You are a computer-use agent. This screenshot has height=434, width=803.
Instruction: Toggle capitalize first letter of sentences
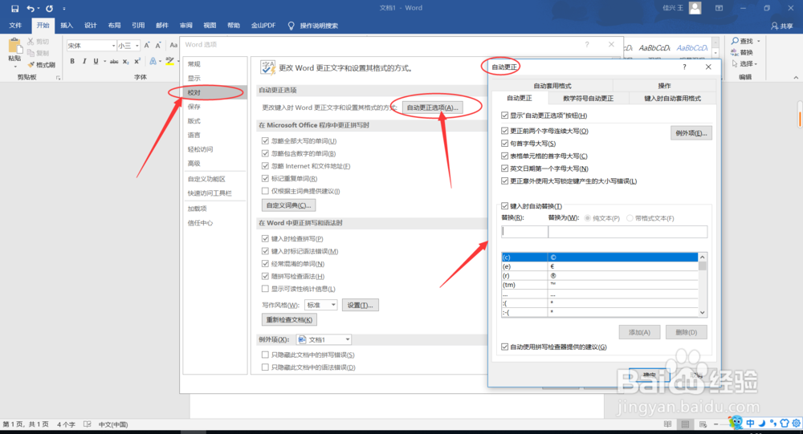[504, 144]
